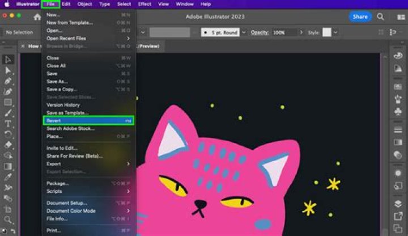Select the Shape Builder tool

(x=8, y=155)
